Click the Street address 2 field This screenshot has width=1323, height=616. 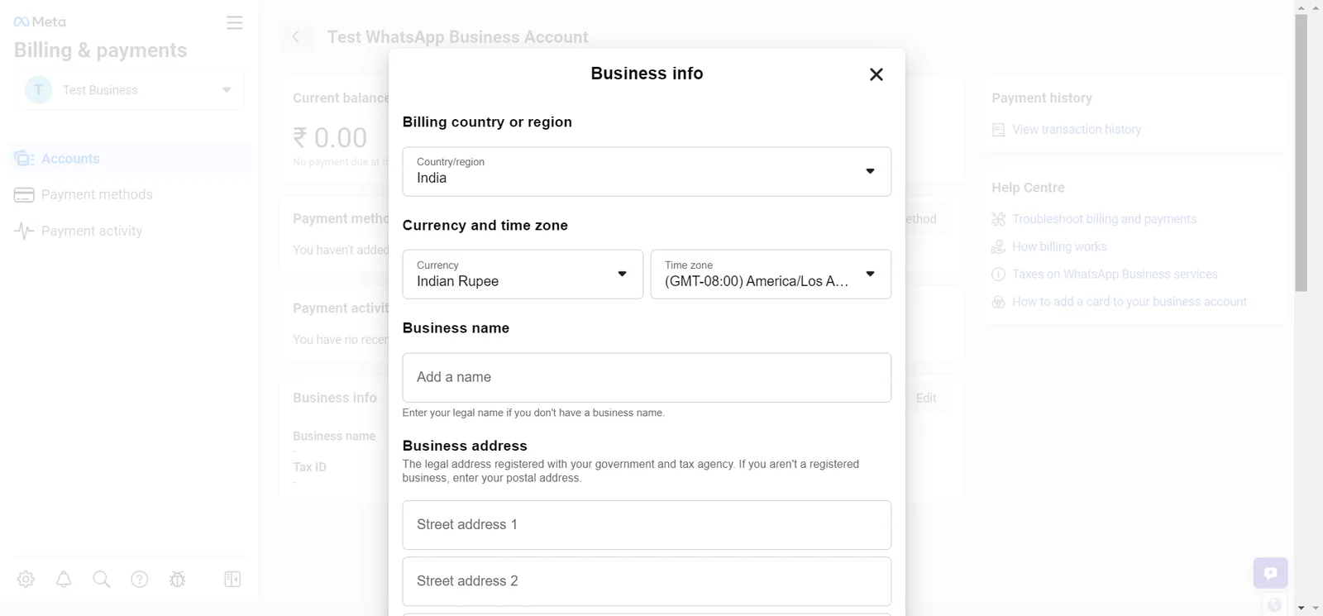(647, 581)
